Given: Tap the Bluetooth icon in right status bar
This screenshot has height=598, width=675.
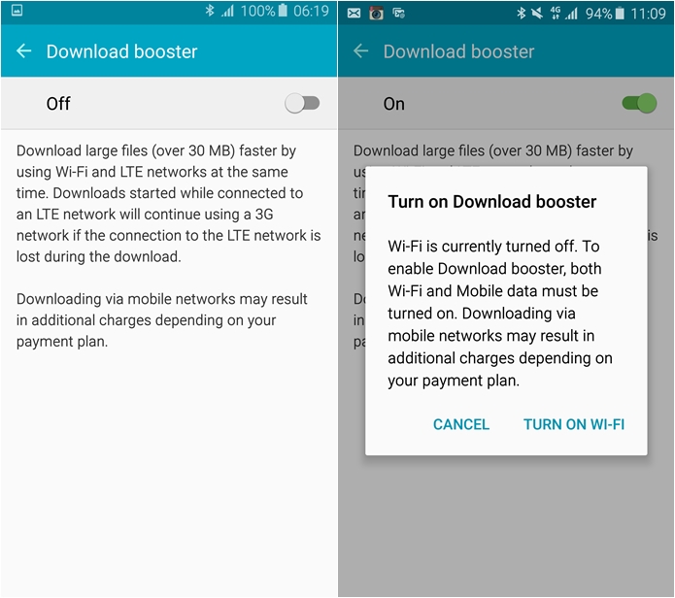Looking at the screenshot, I should point(522,14).
